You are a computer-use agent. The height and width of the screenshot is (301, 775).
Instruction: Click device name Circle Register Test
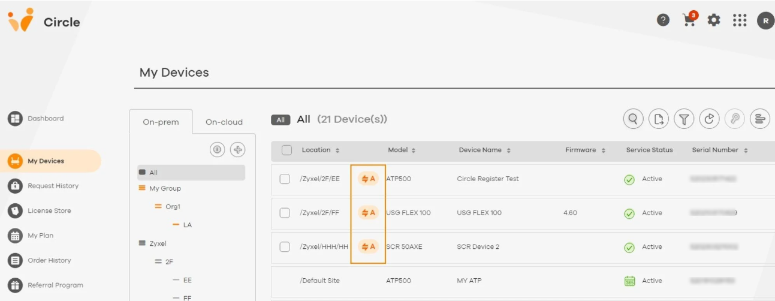click(488, 179)
